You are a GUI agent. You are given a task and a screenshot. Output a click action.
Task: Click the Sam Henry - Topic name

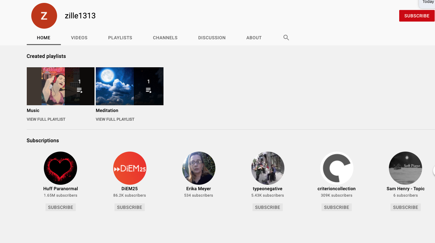[406, 189]
